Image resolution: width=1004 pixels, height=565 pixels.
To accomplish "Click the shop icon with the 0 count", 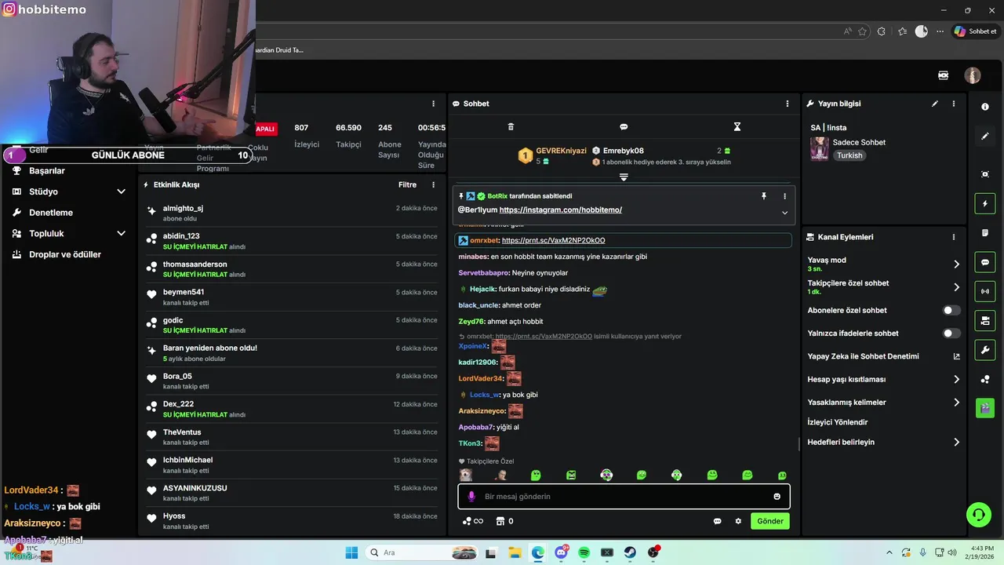I will pyautogui.click(x=504, y=521).
